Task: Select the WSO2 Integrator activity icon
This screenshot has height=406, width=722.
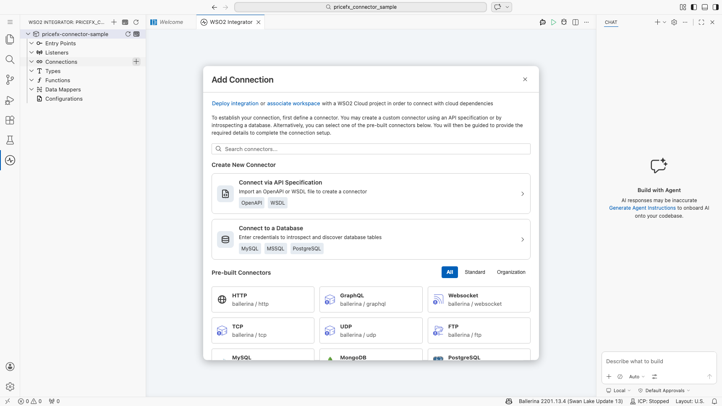Action: coord(10,160)
